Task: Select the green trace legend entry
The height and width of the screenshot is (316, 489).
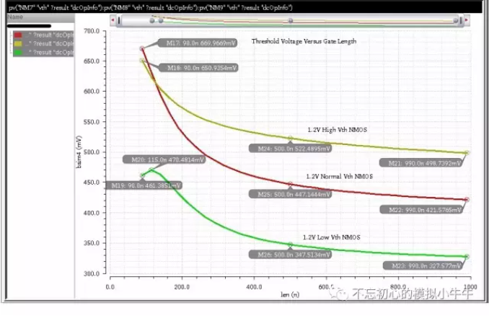Action: [43, 52]
